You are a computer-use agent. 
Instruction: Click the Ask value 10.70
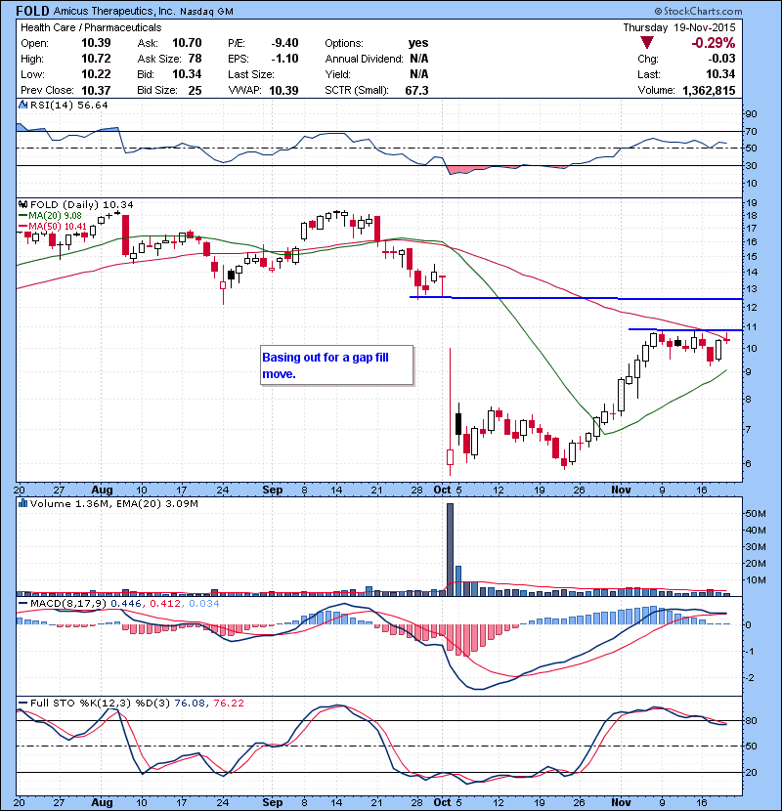pyautogui.click(x=187, y=43)
